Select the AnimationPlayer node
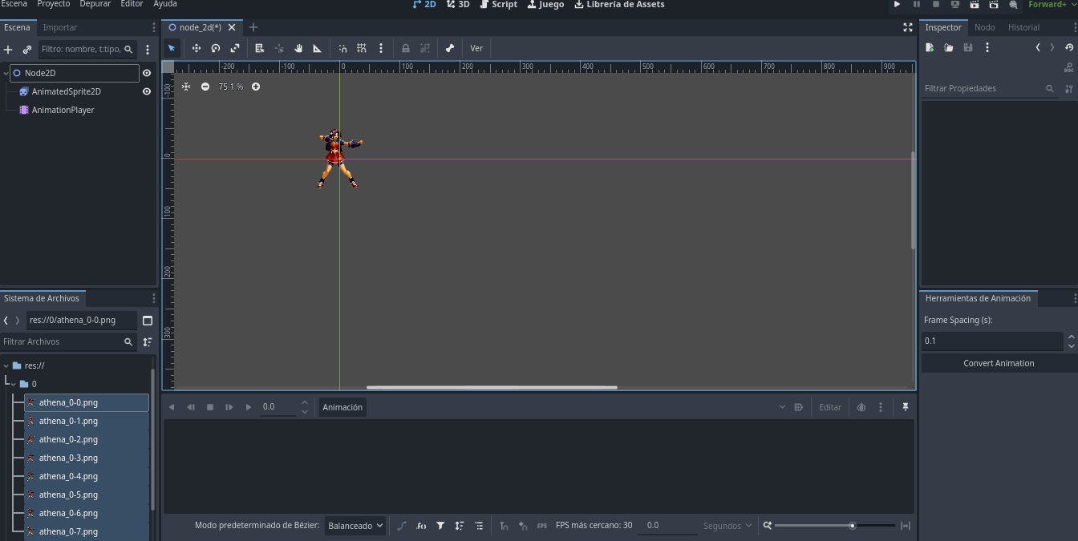 point(63,110)
